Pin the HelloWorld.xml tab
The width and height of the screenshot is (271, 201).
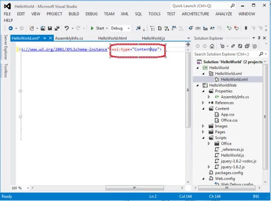[45, 38]
